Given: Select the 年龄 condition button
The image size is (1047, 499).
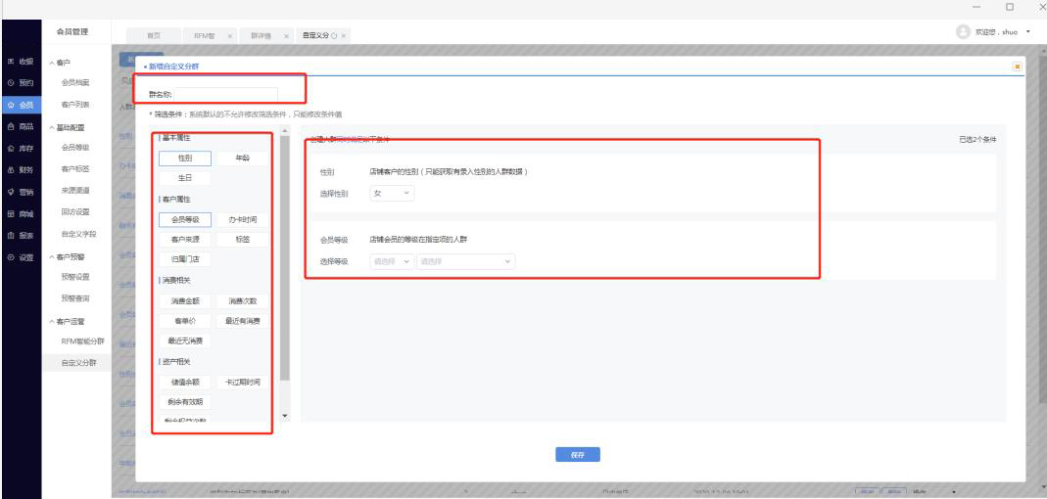Looking at the screenshot, I should tap(240, 158).
